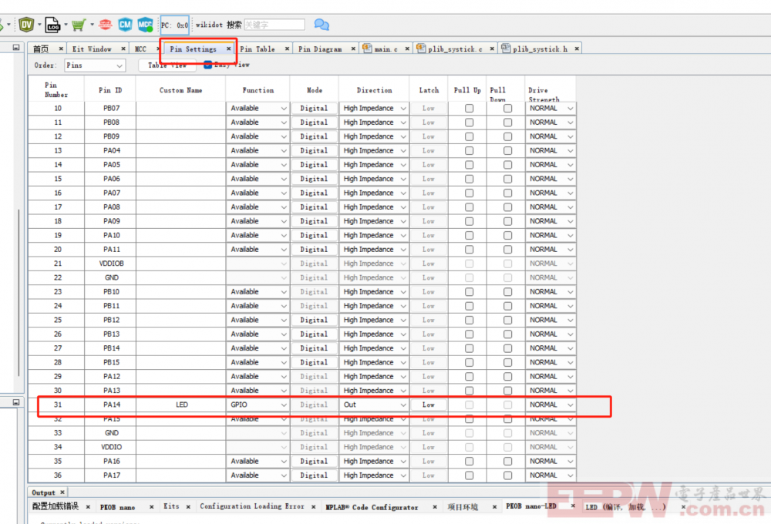Close the Pin Diagram tab
This screenshot has height=524, width=771.
[x=353, y=49]
